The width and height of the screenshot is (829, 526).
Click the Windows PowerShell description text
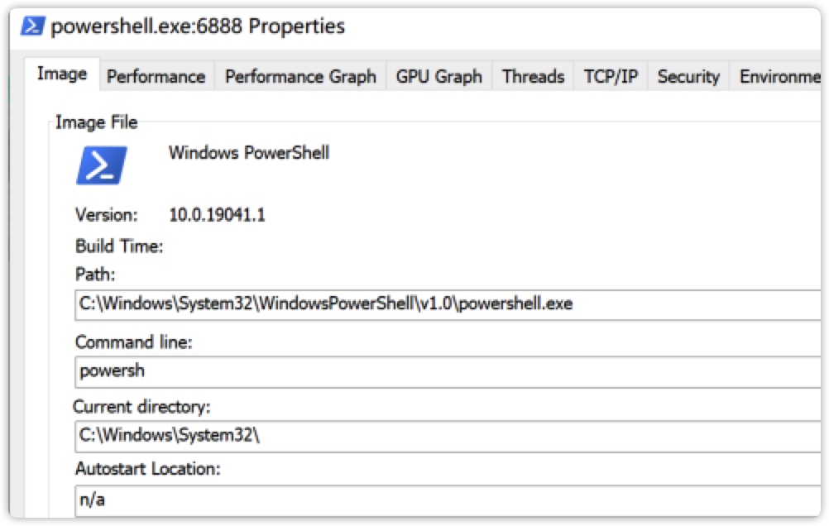pyautogui.click(x=249, y=153)
